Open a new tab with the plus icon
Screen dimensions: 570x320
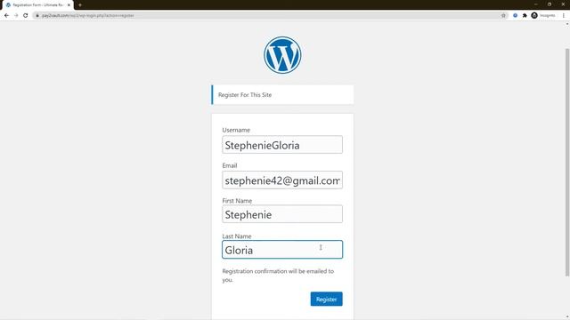coord(80,5)
